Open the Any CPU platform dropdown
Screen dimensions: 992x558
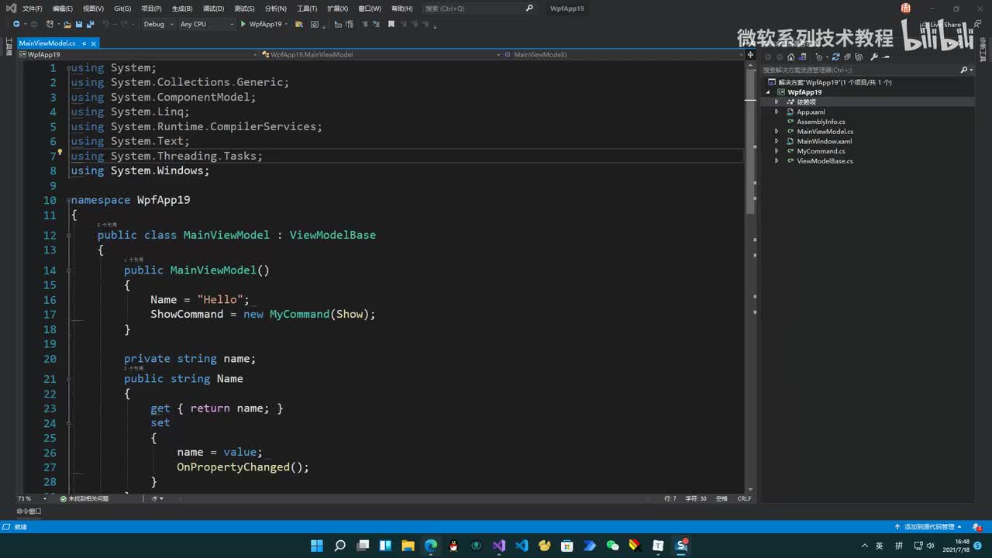(206, 24)
